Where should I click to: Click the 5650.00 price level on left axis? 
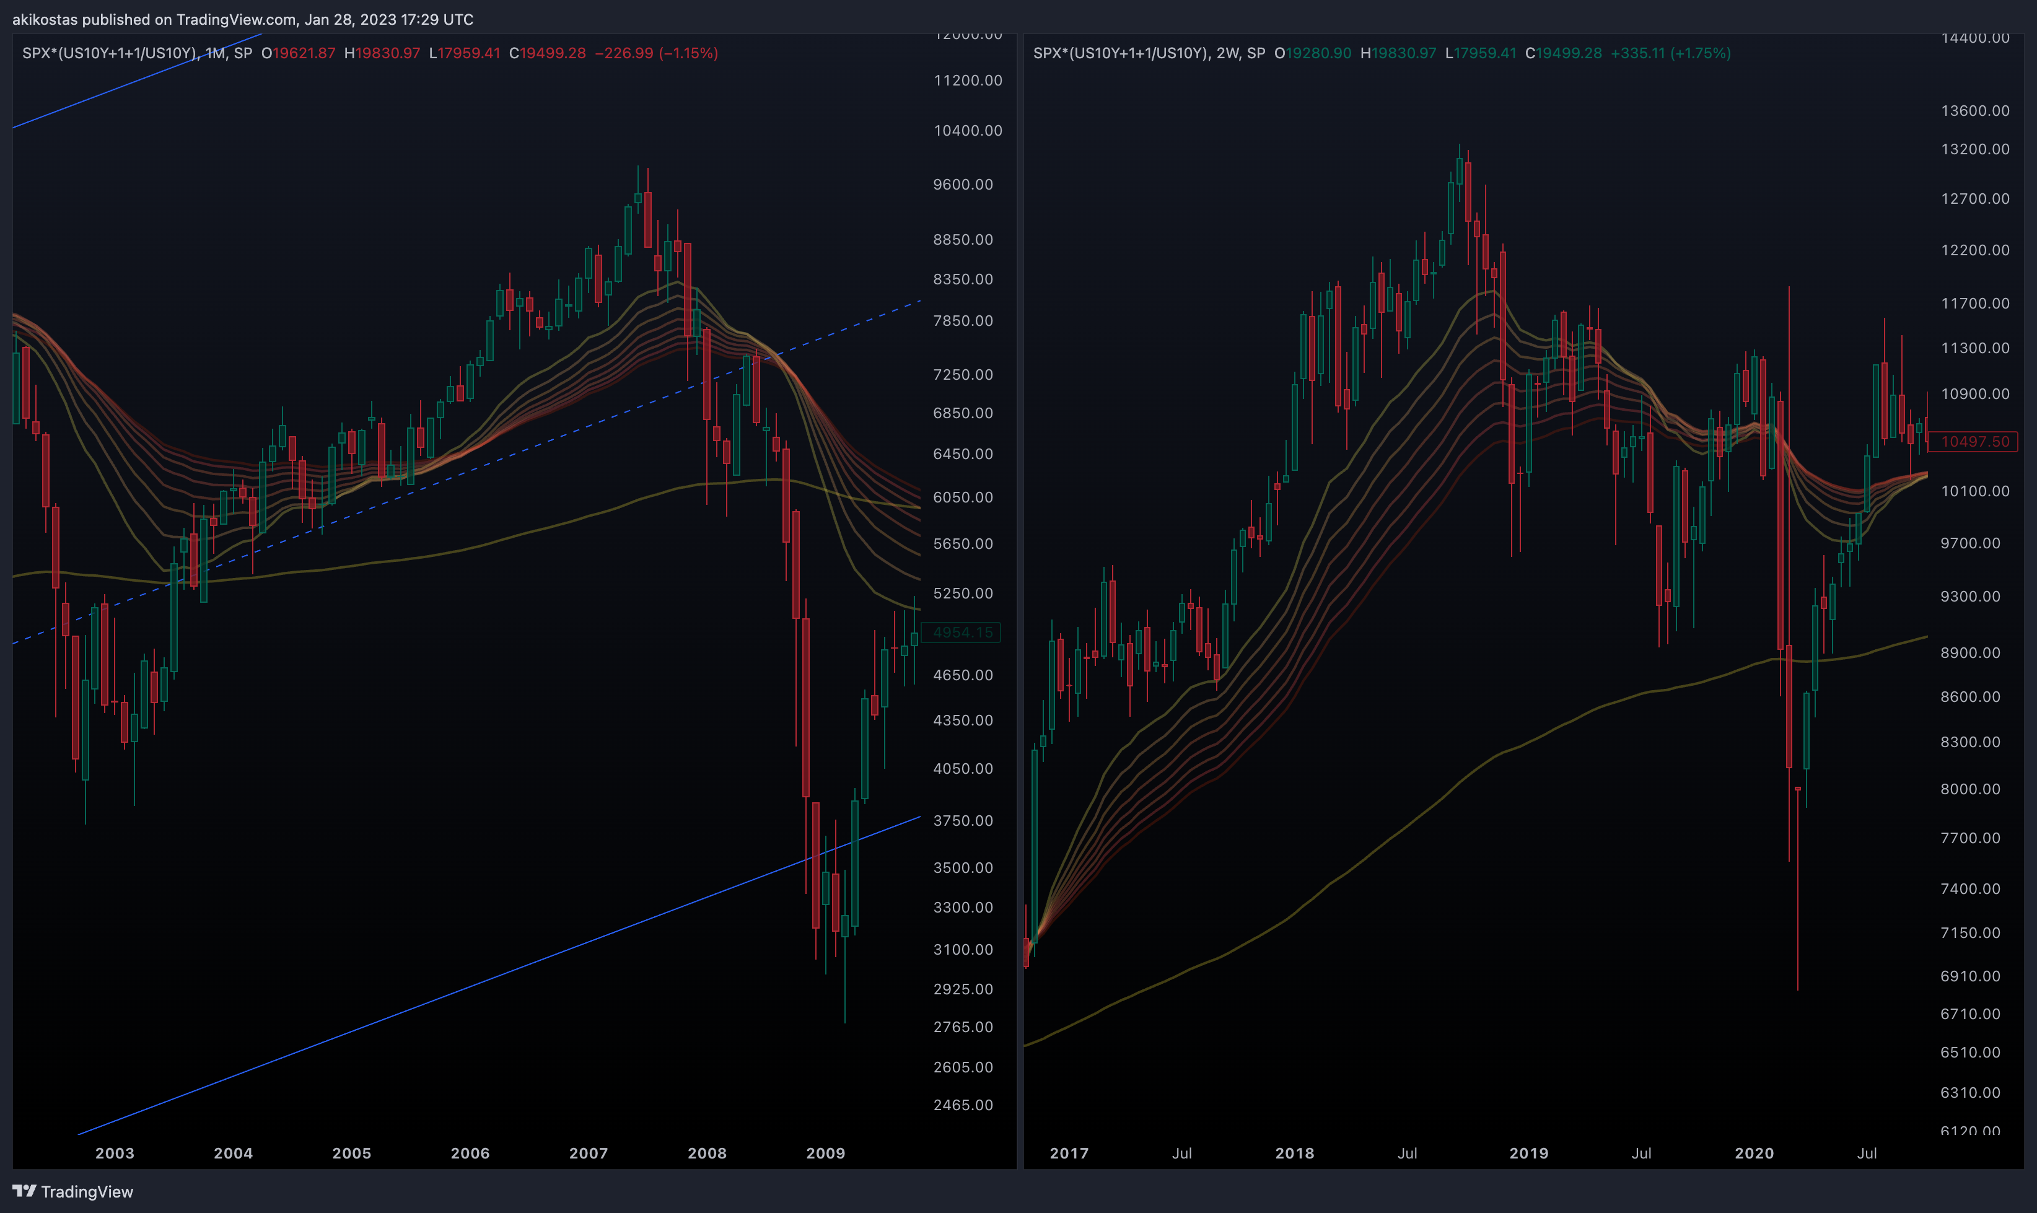tap(963, 543)
